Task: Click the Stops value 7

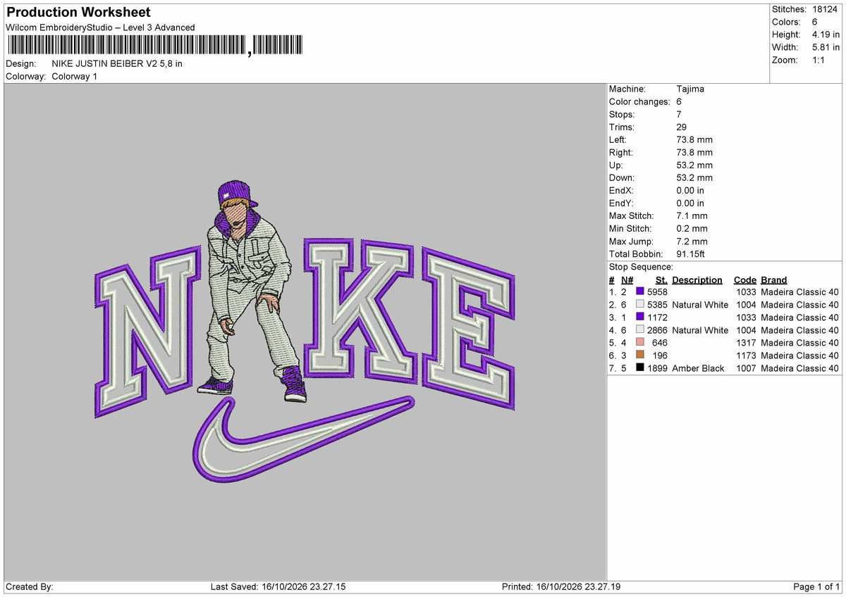Action: click(679, 114)
